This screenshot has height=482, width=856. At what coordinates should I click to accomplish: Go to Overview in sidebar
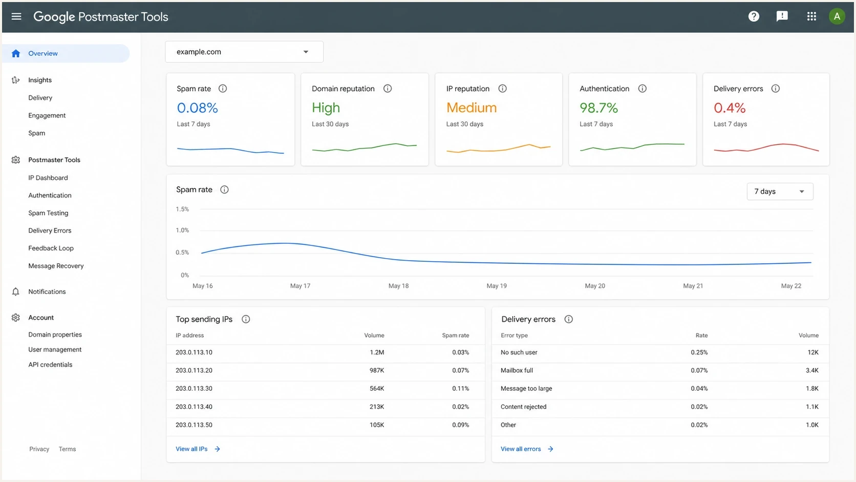pos(66,53)
